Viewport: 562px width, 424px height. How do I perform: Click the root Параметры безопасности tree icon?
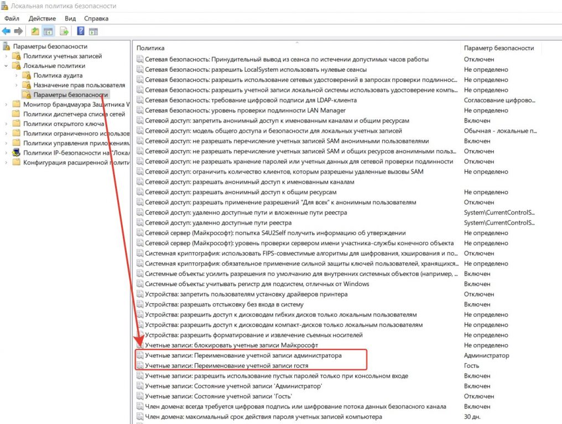pos(6,46)
